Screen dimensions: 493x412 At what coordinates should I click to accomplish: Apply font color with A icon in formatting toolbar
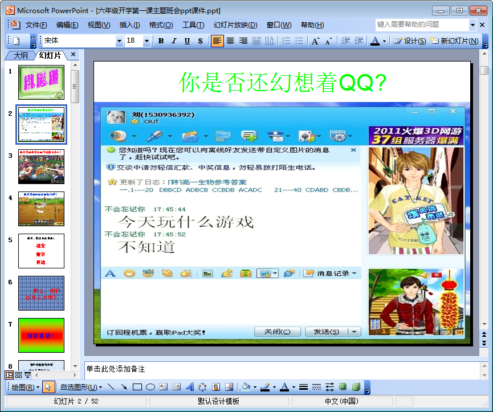click(x=375, y=41)
